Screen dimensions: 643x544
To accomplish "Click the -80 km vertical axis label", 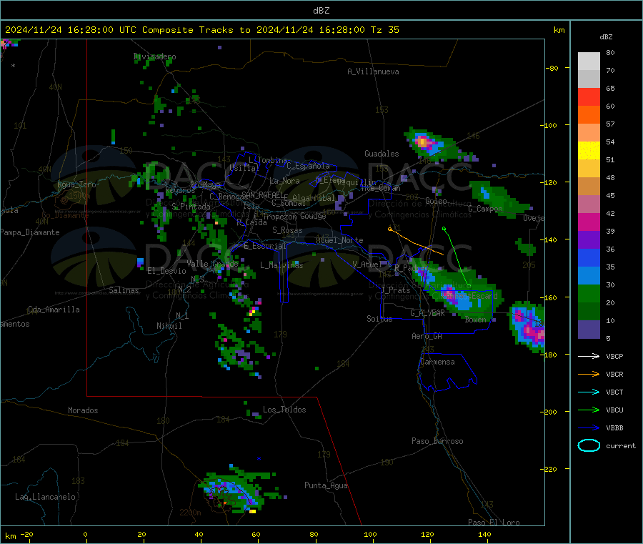I will (x=552, y=68).
